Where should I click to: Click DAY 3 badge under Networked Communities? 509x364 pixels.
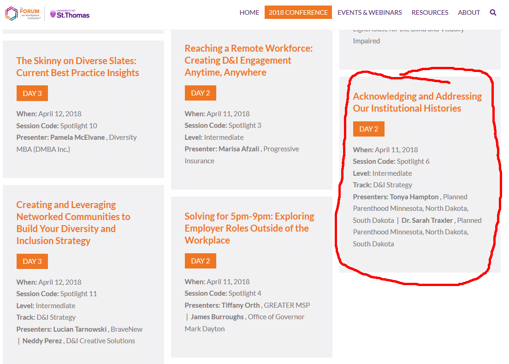click(x=32, y=261)
